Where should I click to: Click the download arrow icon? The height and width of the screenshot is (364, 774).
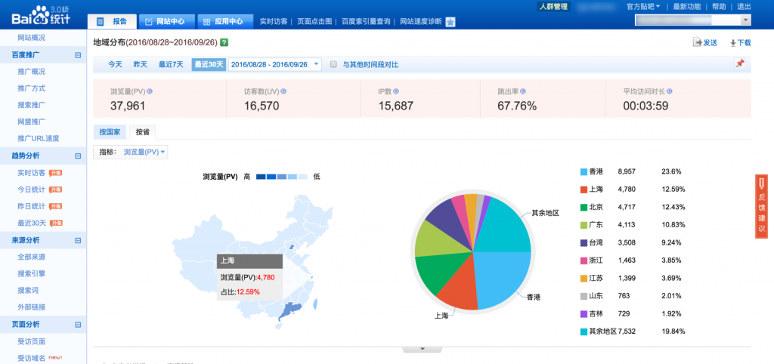click(x=733, y=43)
